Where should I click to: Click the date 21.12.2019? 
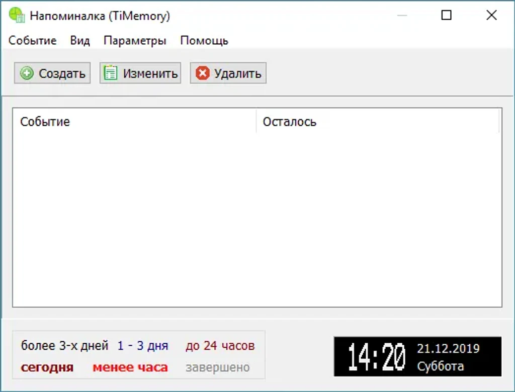pyautogui.click(x=448, y=348)
